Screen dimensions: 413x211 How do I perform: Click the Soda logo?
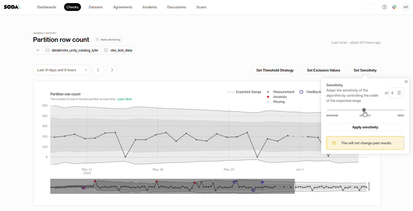point(12,7)
